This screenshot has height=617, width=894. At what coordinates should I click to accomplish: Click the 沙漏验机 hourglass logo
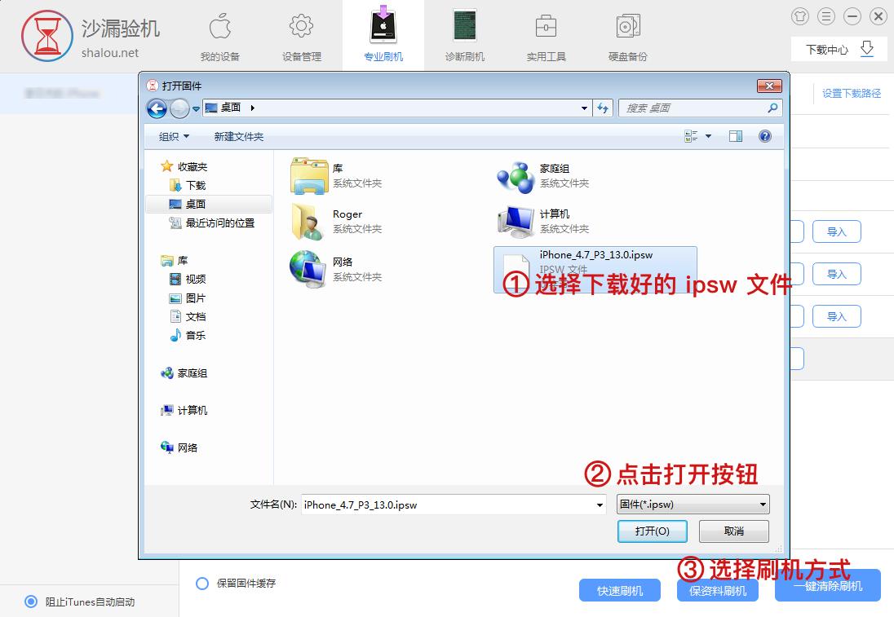tap(46, 36)
